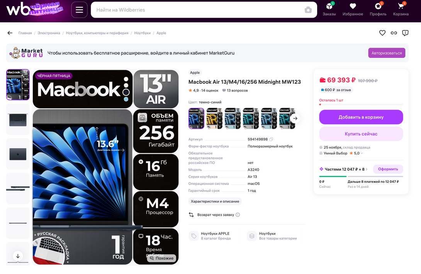Go to Электроника breadcrumb
421x274 pixels.
[x=49, y=33]
